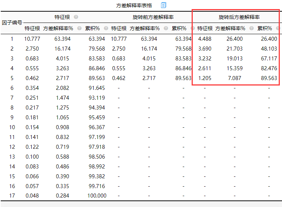Image resolution: width=282 pixels, height=207 pixels.
Task: Click eigenvalue 10.777 in the first 特征根 column
Action: (32, 39)
